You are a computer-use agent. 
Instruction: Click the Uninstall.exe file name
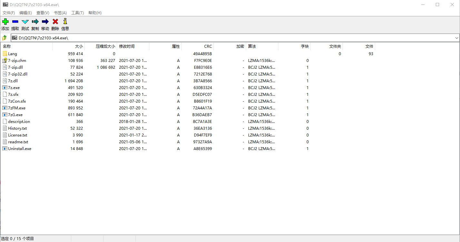click(20, 149)
